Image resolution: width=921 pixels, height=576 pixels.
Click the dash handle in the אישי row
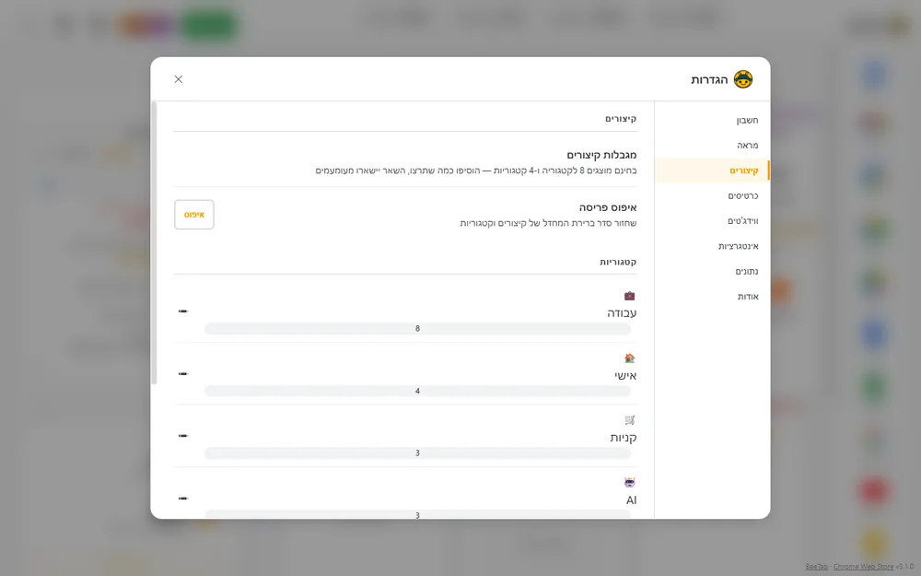click(183, 373)
